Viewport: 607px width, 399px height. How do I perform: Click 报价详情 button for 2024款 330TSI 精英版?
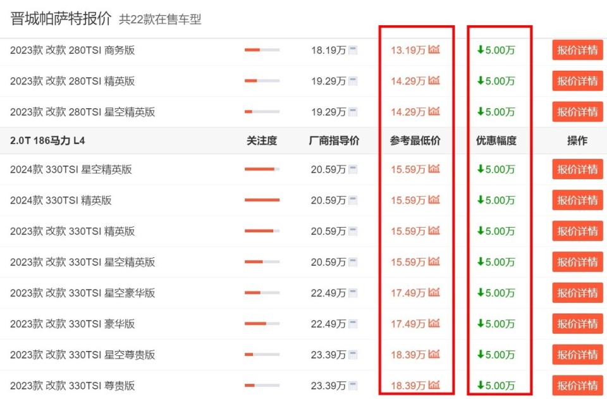[x=577, y=200]
